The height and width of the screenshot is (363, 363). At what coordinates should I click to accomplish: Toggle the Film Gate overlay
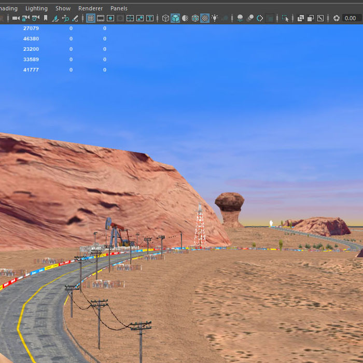coord(101,18)
